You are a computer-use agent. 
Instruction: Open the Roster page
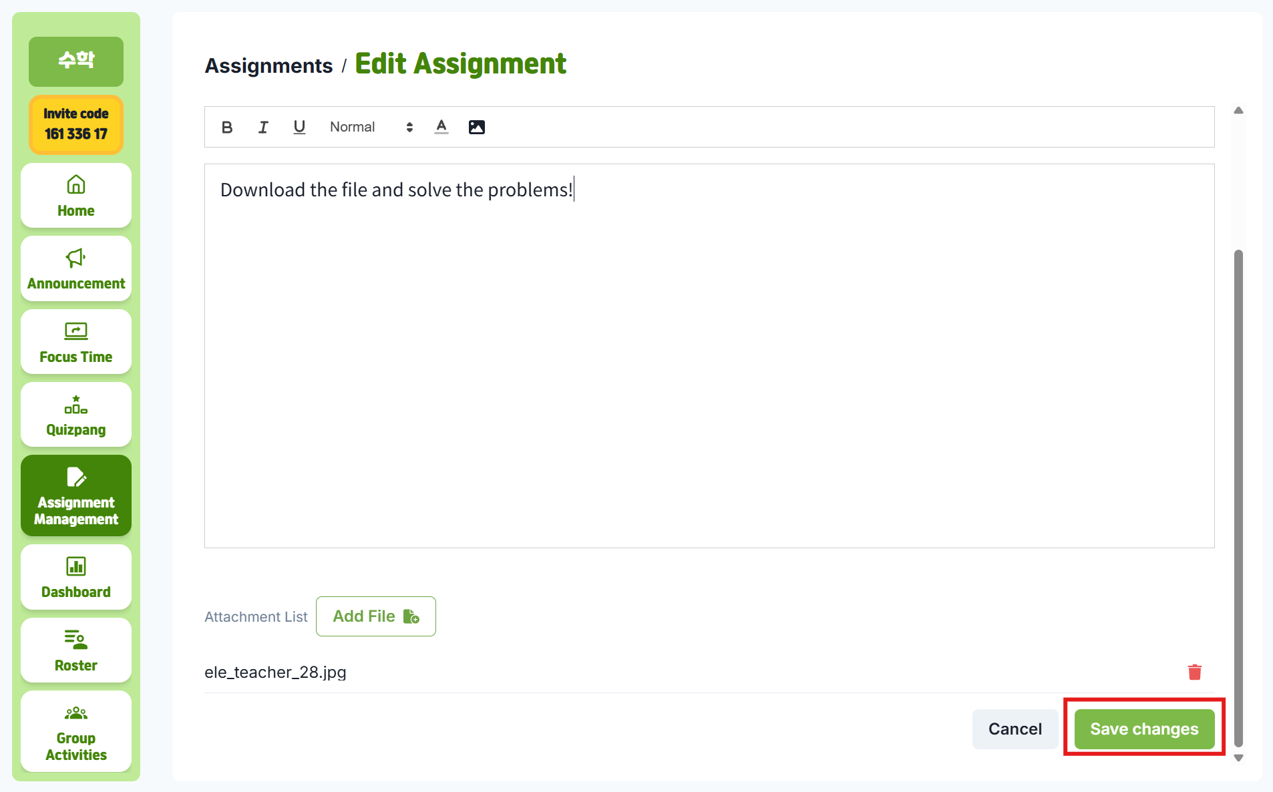tap(76, 650)
